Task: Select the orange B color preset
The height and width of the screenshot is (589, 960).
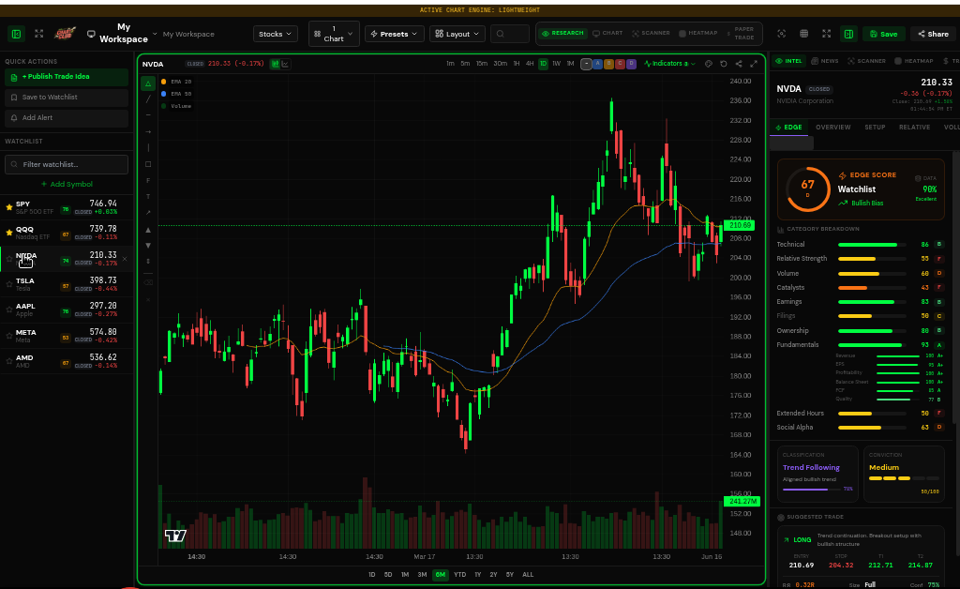Action: pyautogui.click(x=608, y=64)
